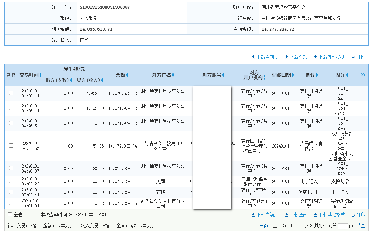Image resolution: width=371 pixels, height=233 pixels.
Task: Click balance cell 14,072,038.74
Action: [123, 146]
